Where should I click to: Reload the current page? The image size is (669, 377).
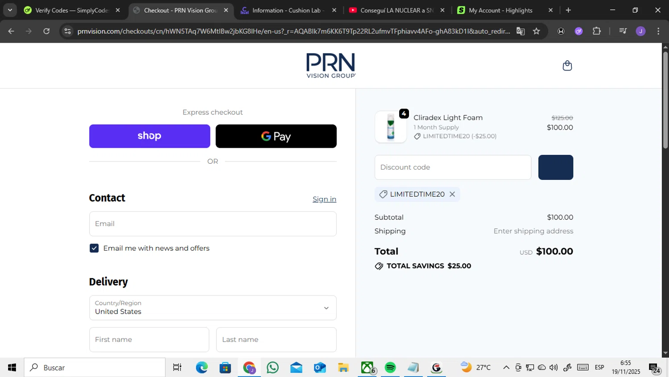(x=46, y=31)
